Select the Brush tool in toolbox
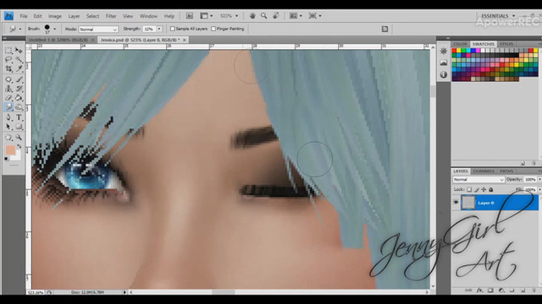The height and width of the screenshot is (304, 542). [19, 79]
